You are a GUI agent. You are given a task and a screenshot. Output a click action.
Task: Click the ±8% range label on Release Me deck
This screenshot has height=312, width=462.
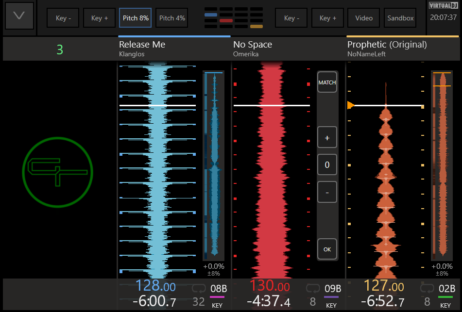tap(214, 274)
